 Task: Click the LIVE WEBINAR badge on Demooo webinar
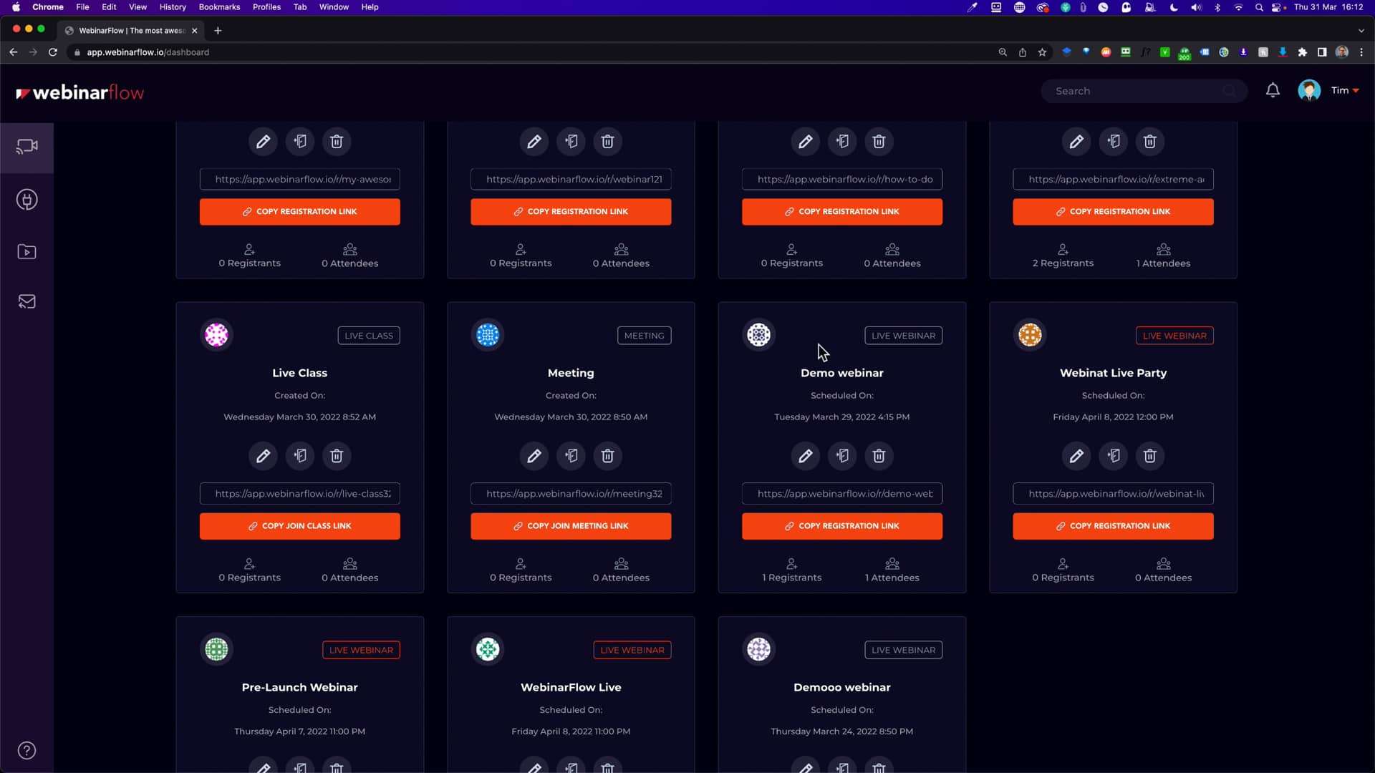(x=903, y=649)
